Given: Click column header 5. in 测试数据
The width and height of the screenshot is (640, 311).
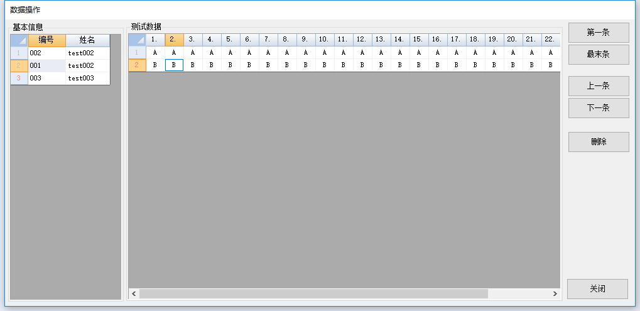Looking at the screenshot, I should click(231, 40).
